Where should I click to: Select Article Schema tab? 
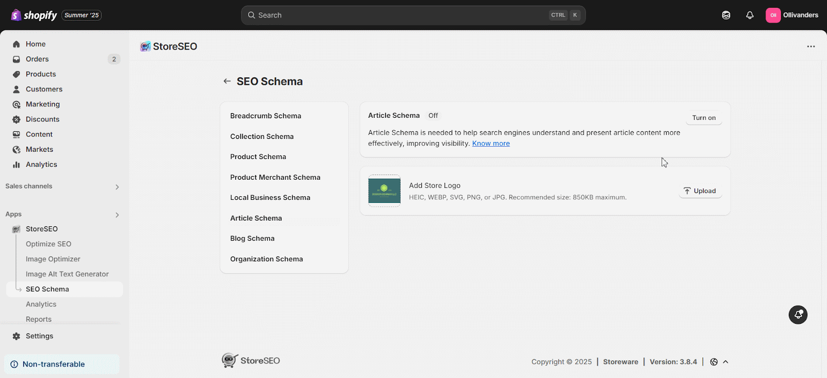click(x=284, y=218)
